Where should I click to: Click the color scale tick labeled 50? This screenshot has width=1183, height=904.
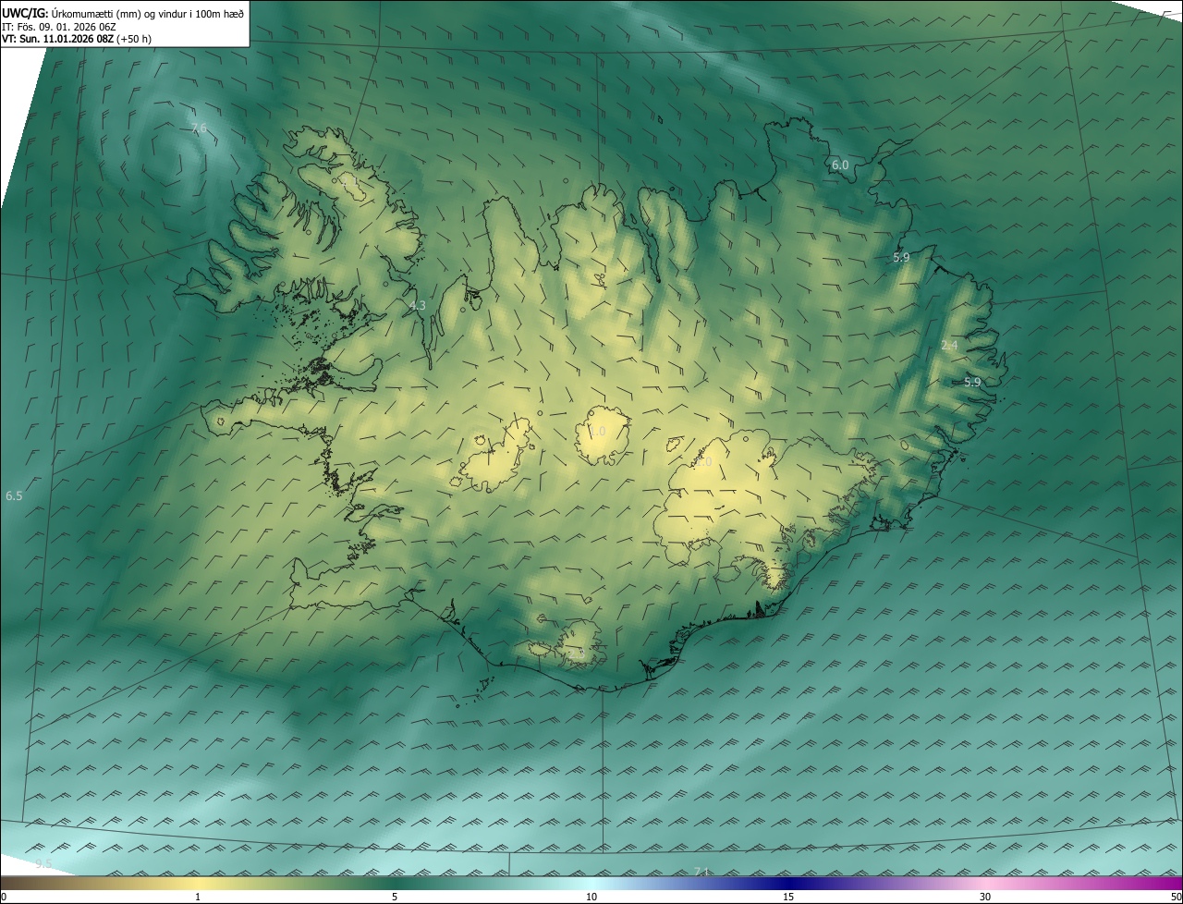1176,897
